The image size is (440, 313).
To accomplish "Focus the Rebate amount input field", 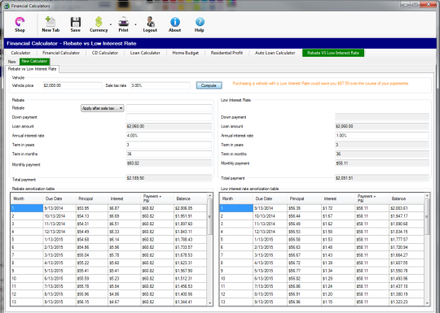I will 169,108.
